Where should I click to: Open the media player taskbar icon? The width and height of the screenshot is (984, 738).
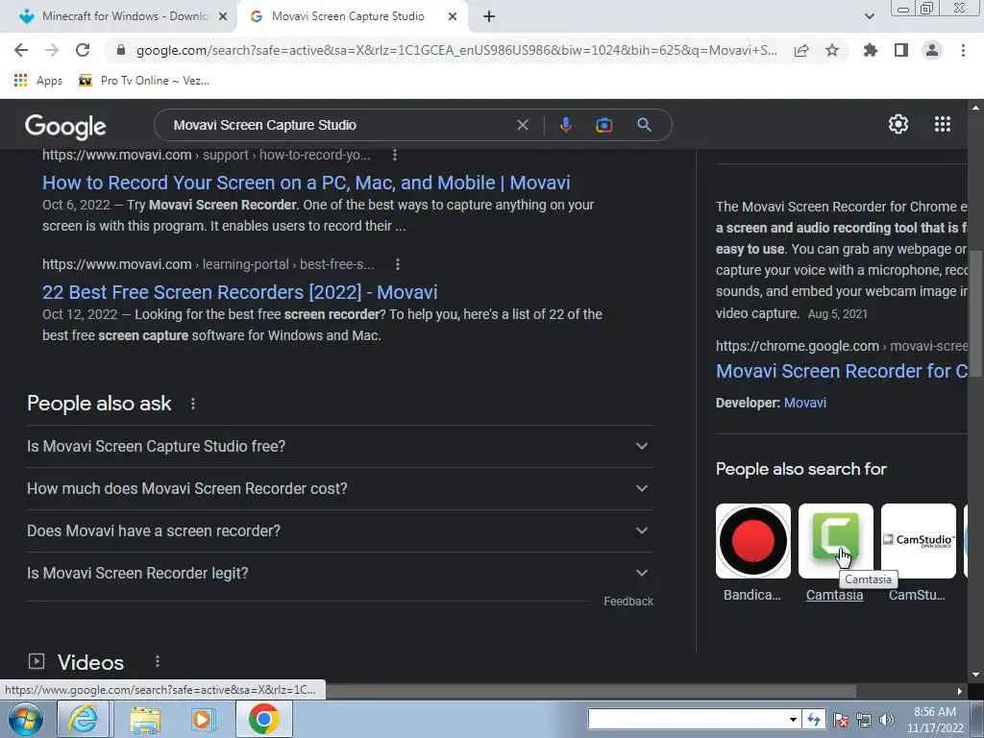point(204,719)
